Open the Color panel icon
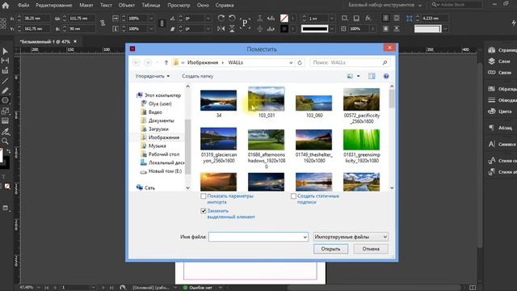 (x=492, y=112)
